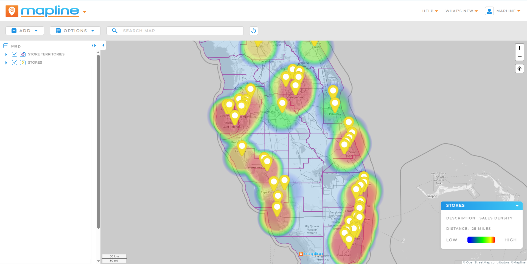Uncheck the STORES layer checkbox

(14, 63)
